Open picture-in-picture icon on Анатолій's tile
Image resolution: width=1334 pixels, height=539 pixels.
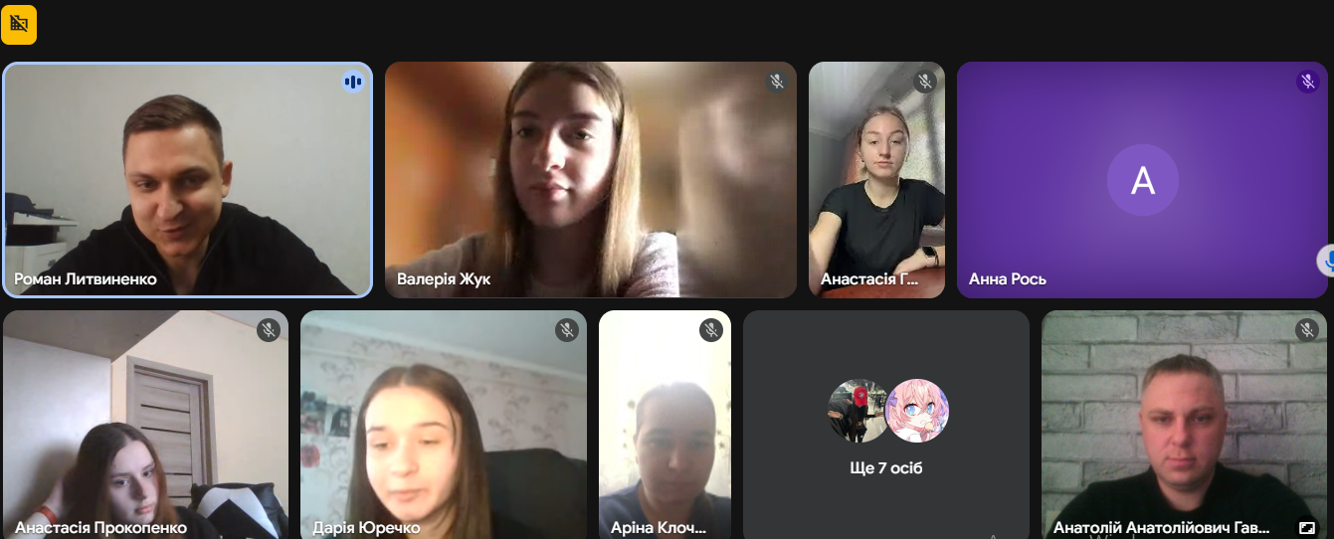click(1307, 528)
